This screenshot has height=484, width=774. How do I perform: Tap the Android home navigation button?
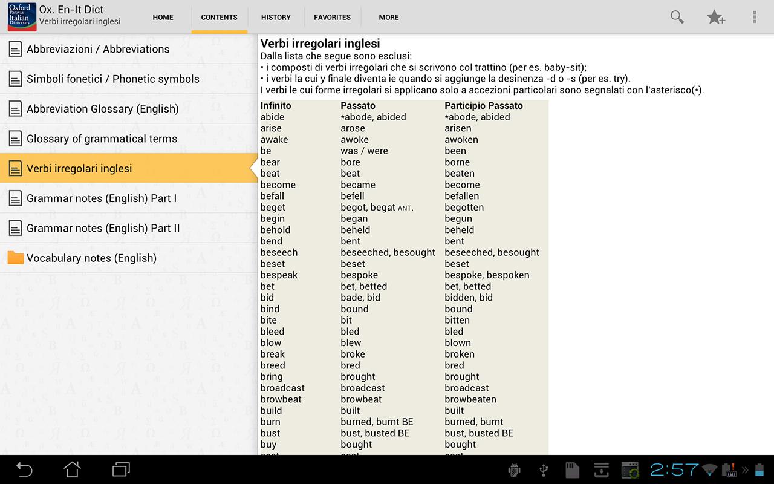tap(73, 469)
